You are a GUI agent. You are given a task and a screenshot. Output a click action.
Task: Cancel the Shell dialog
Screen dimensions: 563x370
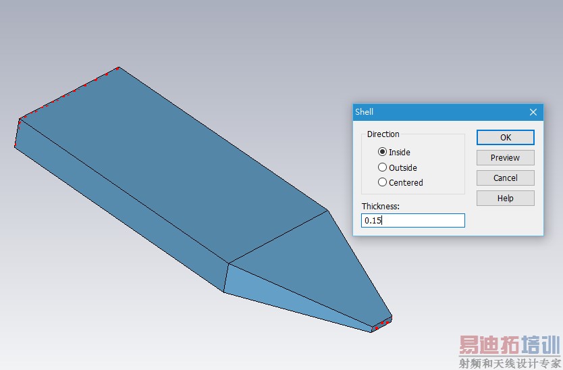tap(505, 178)
